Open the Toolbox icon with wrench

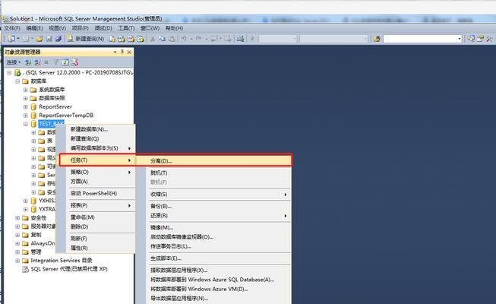pyautogui.click(x=490, y=39)
